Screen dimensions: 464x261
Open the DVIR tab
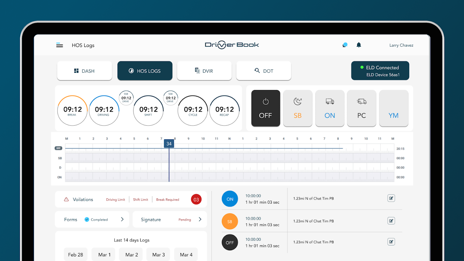pos(204,71)
